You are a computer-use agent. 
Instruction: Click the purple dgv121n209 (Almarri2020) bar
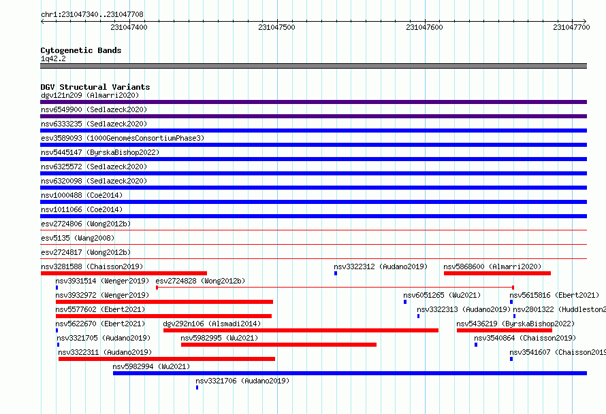pos(313,102)
